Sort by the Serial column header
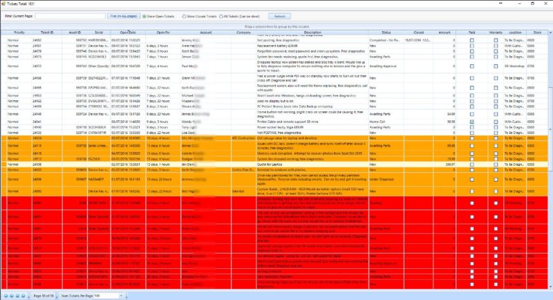Screen dimensions: 553x300 click(99, 32)
